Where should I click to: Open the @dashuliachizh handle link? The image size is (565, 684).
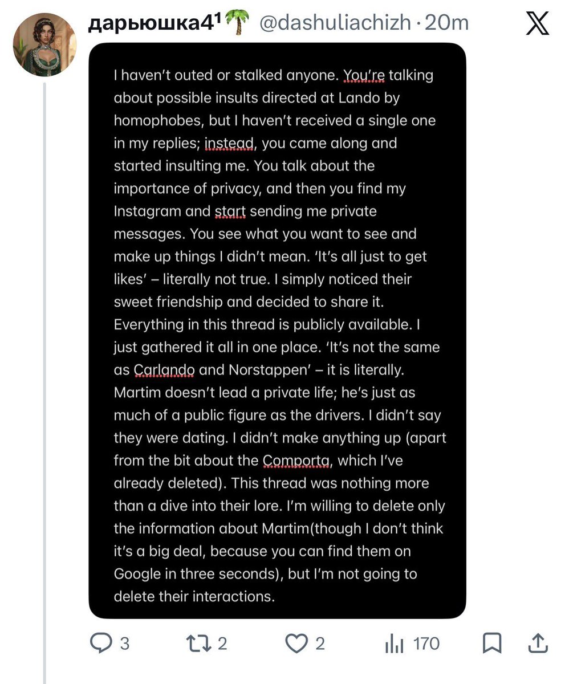tap(335, 23)
